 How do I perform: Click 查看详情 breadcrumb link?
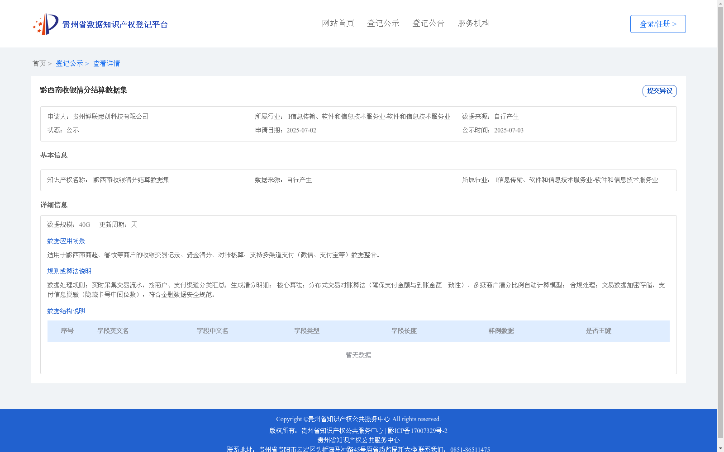click(107, 63)
